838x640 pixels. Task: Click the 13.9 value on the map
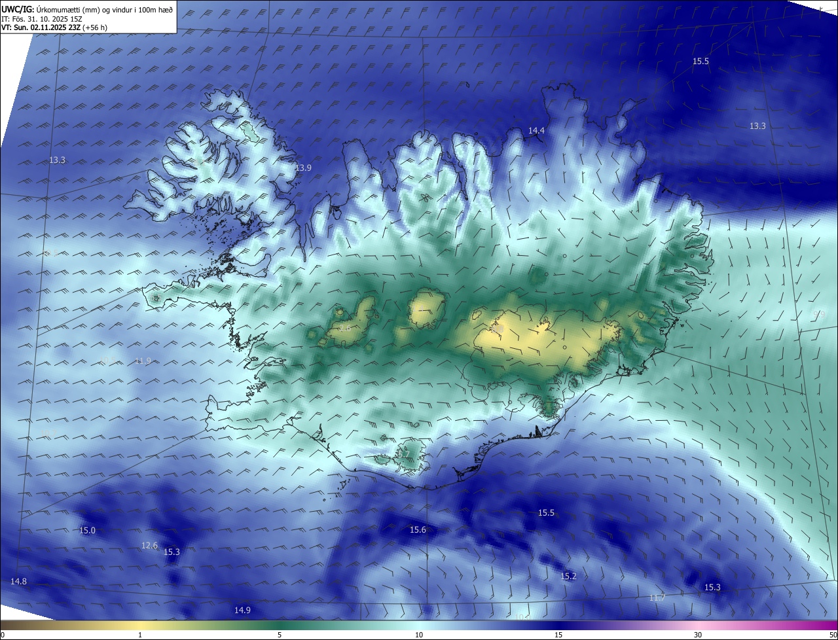click(x=302, y=168)
